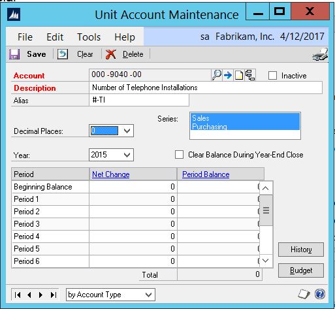The width and height of the screenshot is (335, 309).
Task: Open the blue help question-mark icon
Action: 320,294
